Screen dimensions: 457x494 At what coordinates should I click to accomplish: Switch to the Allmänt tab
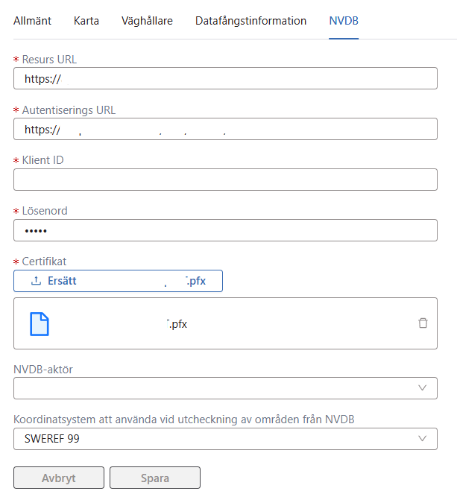tap(33, 21)
